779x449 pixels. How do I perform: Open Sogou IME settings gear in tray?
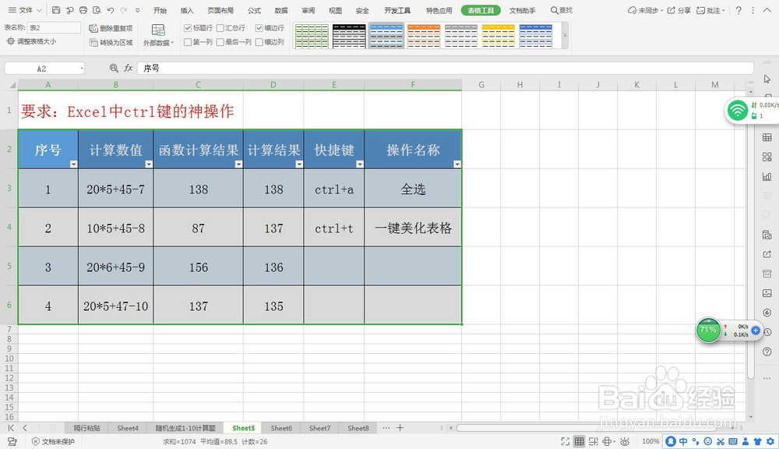pyautogui.click(x=770, y=441)
